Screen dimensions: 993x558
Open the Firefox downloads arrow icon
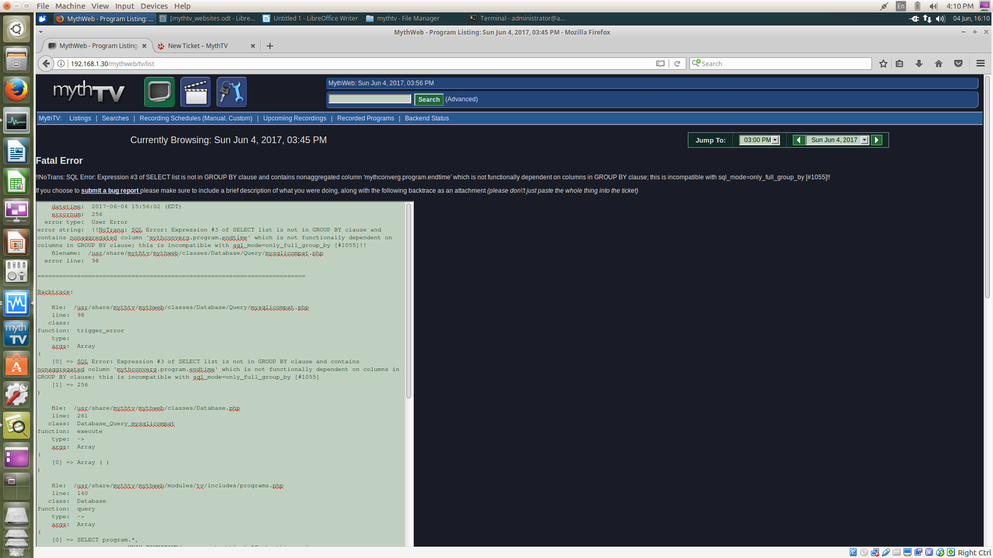point(919,64)
